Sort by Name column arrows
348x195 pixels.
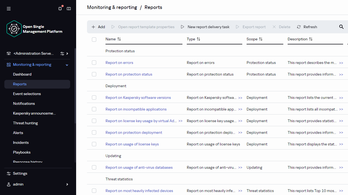[x=119, y=39]
